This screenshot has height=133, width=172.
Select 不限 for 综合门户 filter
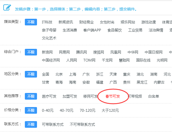[31, 52]
